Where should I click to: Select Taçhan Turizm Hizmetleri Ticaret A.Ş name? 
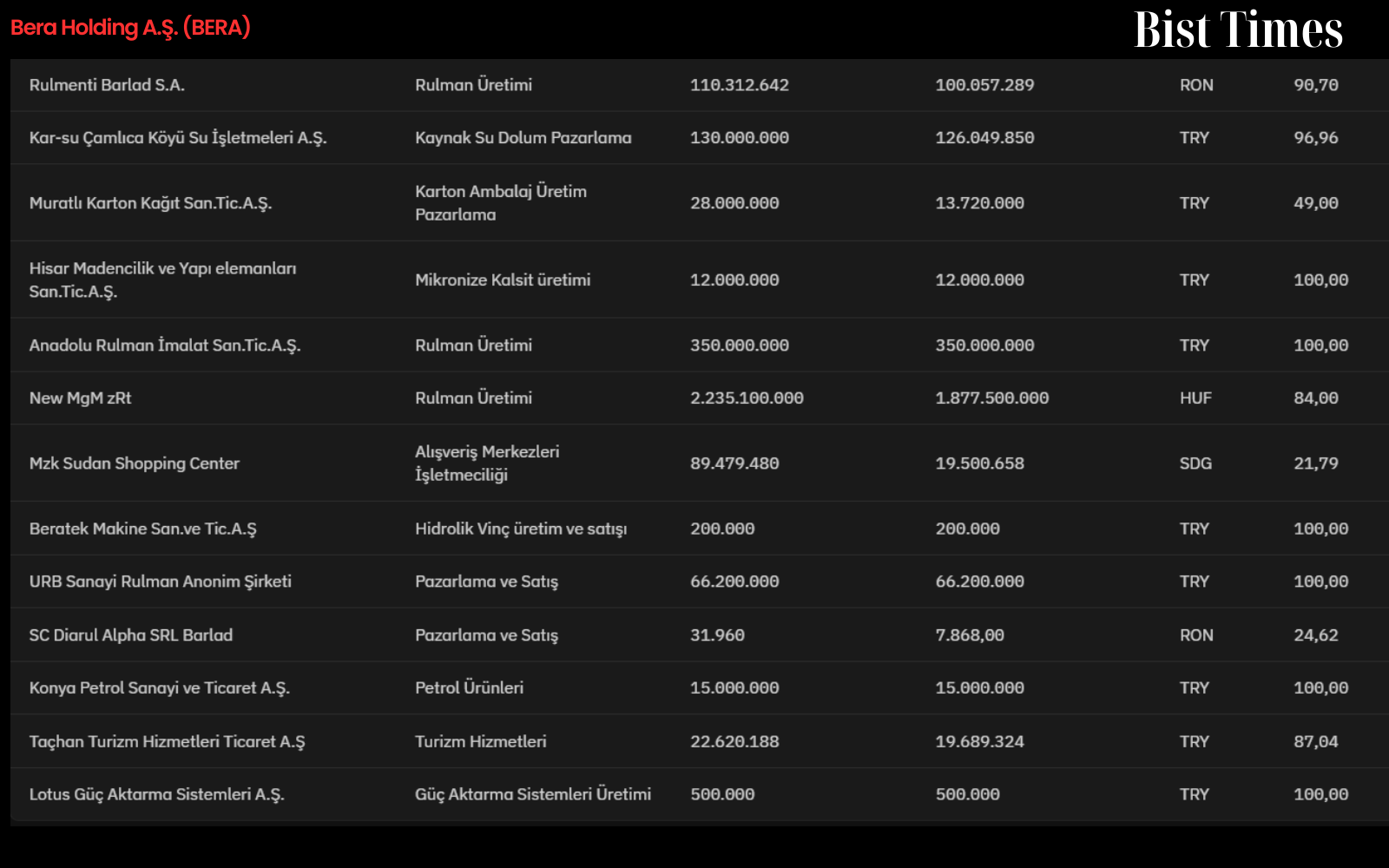(168, 742)
